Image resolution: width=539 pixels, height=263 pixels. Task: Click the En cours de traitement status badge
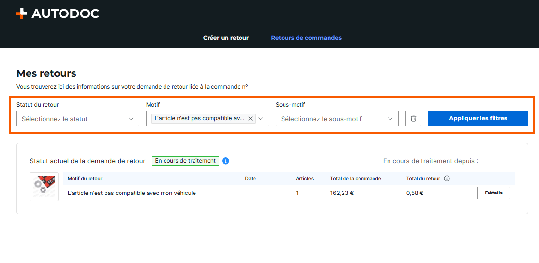pyautogui.click(x=185, y=161)
